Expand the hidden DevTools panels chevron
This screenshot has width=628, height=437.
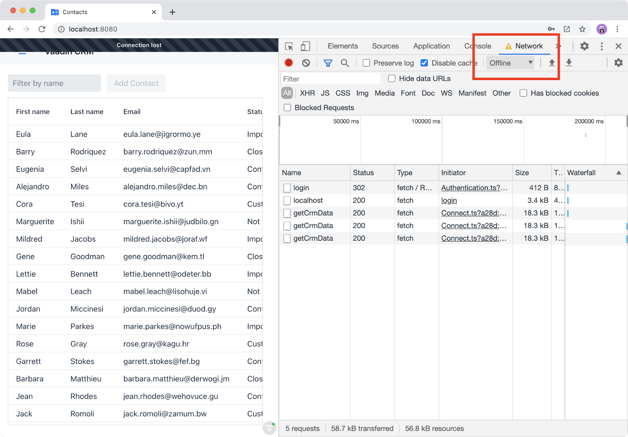tap(558, 46)
